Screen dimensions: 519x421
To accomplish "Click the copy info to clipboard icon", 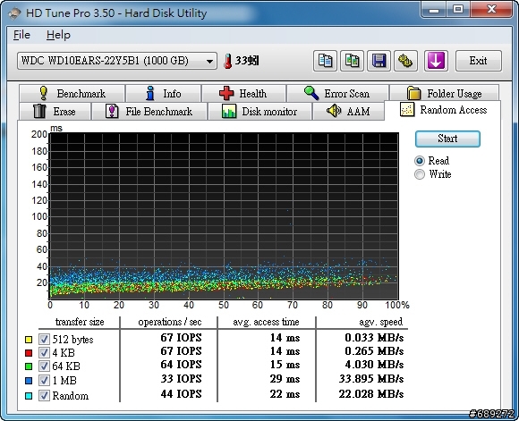I will 325,61.
